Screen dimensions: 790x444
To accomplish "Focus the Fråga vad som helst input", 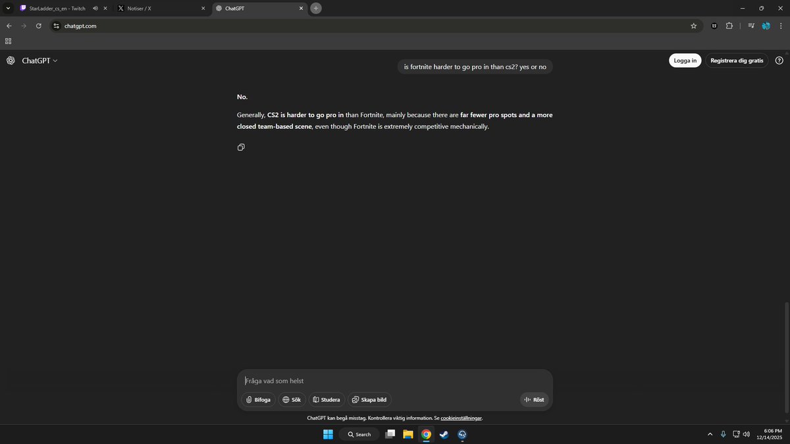I will tap(395, 381).
